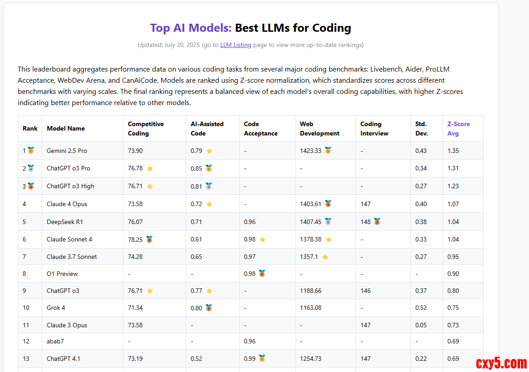This screenshot has width=529, height=372.
Task: Click the Claude 4 Opus table row name
Action: [x=67, y=204]
